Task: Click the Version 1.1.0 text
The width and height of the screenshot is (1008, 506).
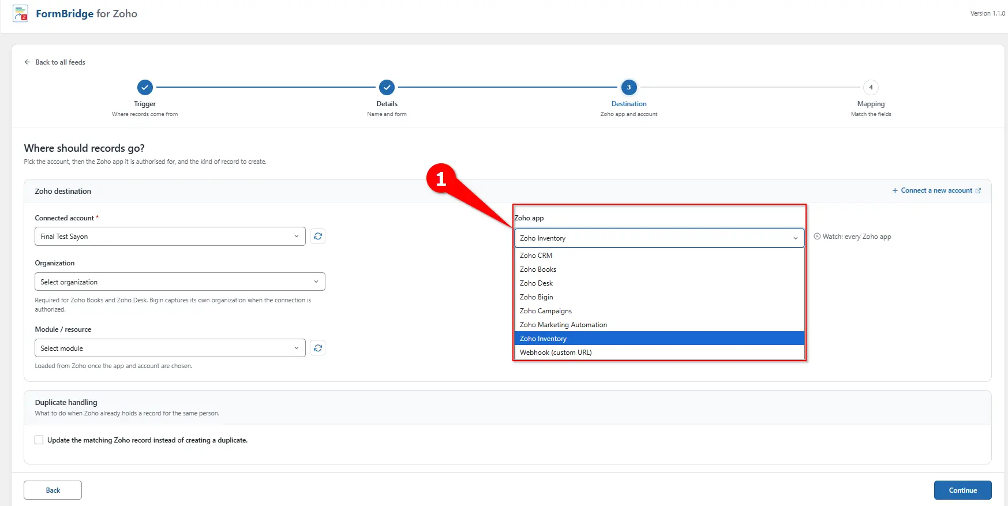Action: tap(987, 13)
